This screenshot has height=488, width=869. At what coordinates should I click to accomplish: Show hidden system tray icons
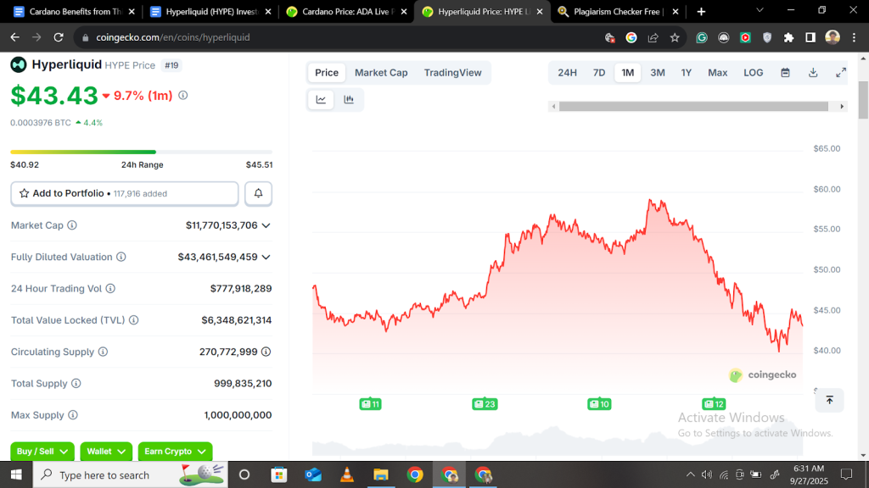click(690, 474)
